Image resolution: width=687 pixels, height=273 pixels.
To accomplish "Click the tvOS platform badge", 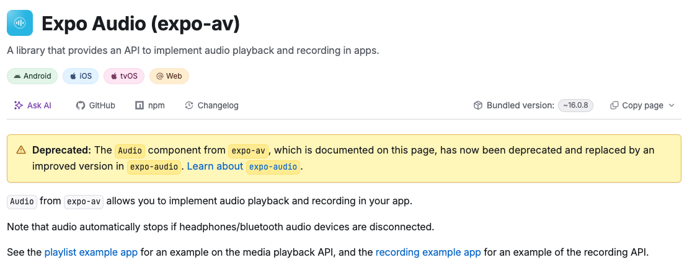I will click(124, 76).
